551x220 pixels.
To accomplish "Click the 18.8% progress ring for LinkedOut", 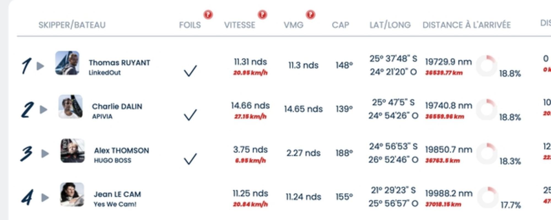I will (487, 66).
